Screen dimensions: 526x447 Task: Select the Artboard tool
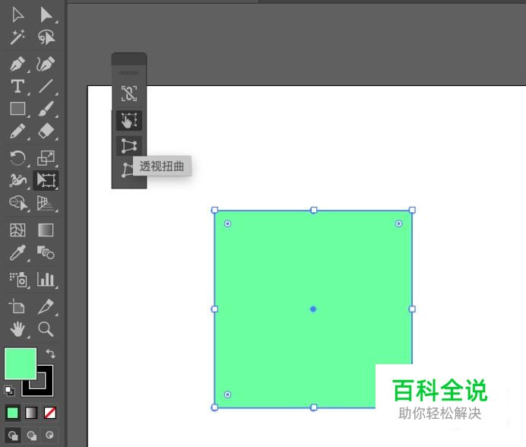click(x=17, y=306)
